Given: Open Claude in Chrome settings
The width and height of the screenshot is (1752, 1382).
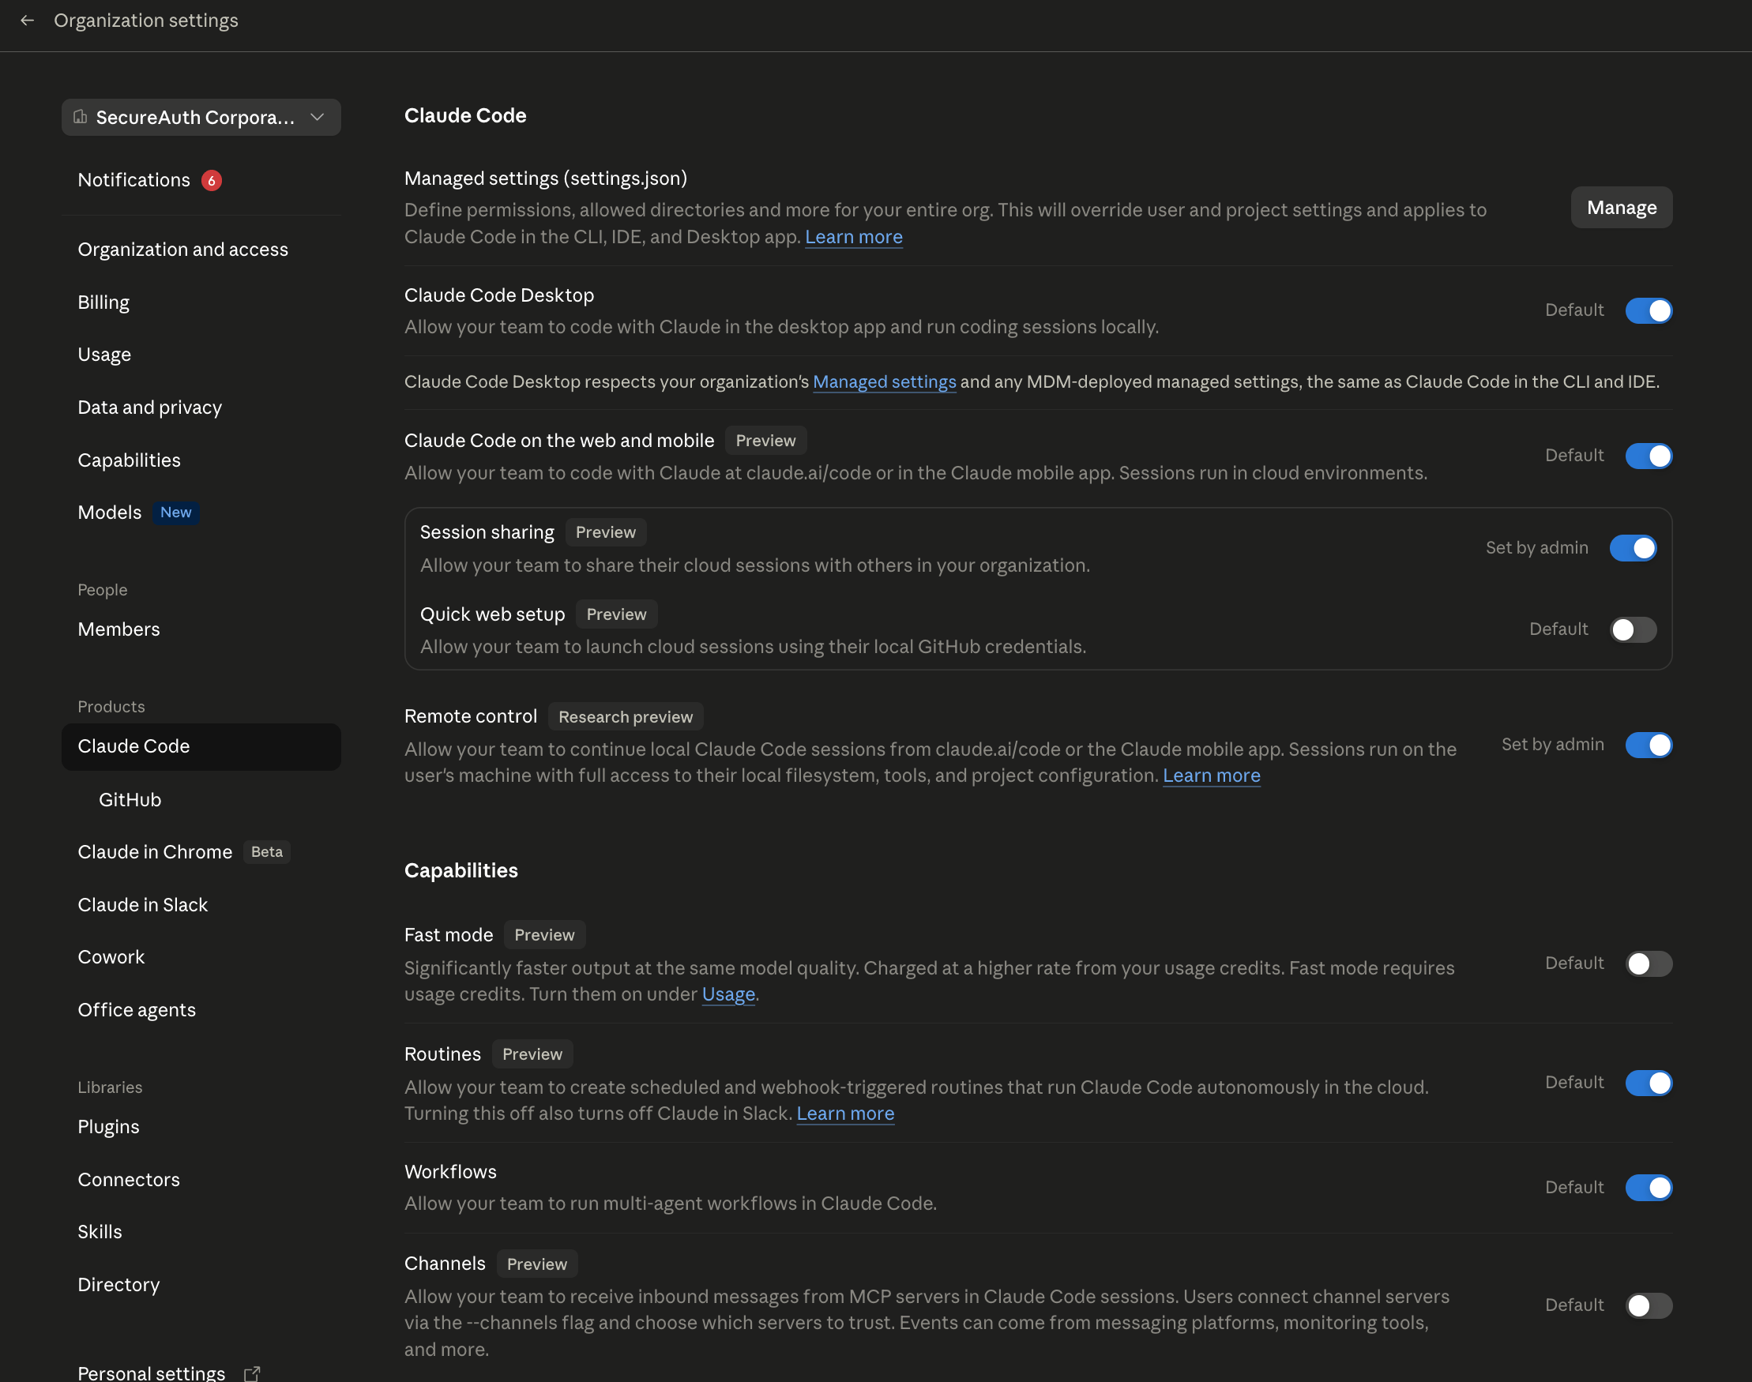Looking at the screenshot, I should [x=201, y=852].
